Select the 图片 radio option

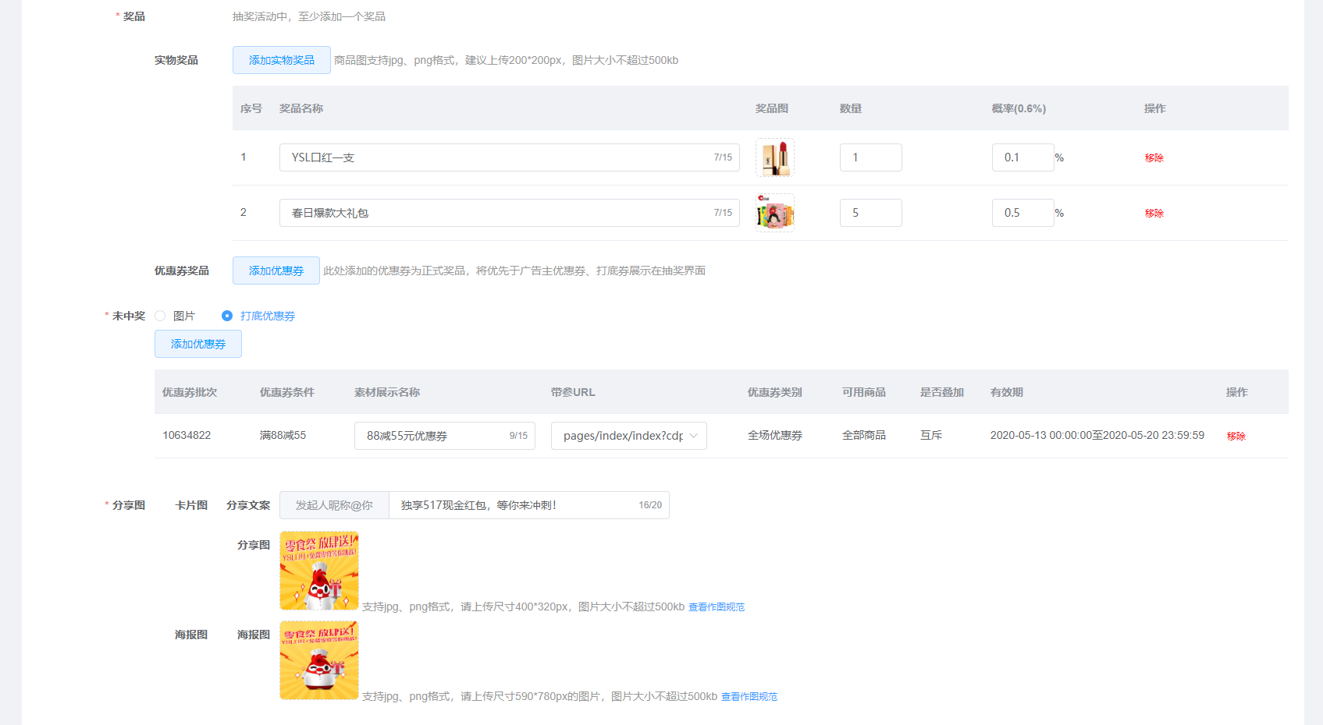[160, 316]
